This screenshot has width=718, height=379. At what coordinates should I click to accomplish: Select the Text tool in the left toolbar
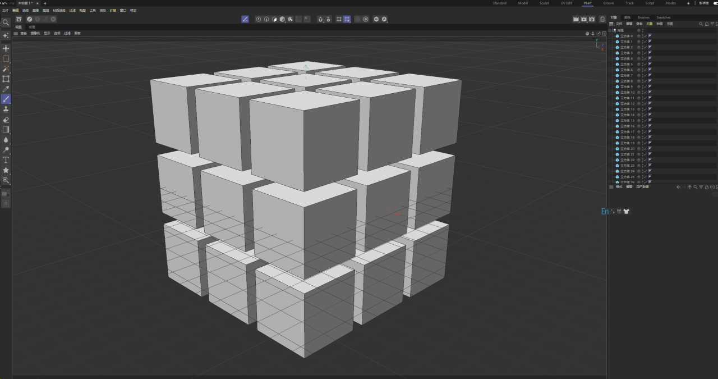point(6,160)
